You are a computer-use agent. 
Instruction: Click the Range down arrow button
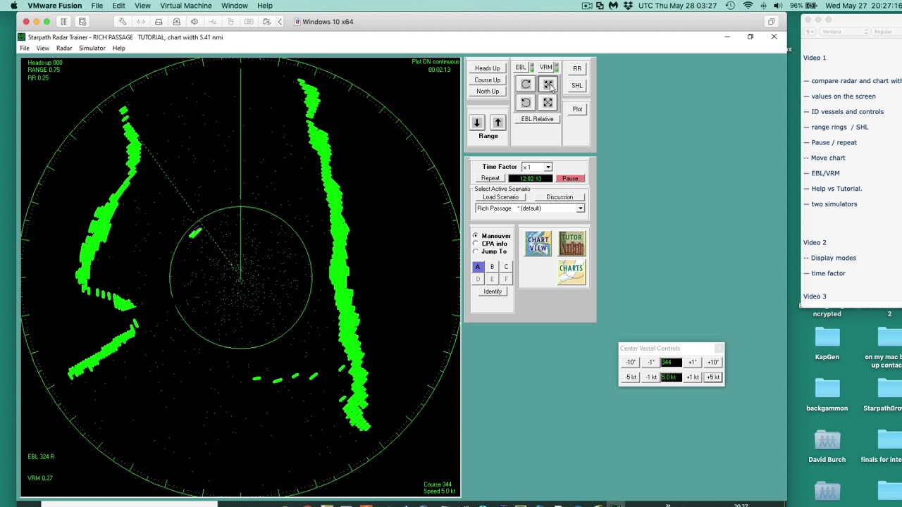[477, 123]
